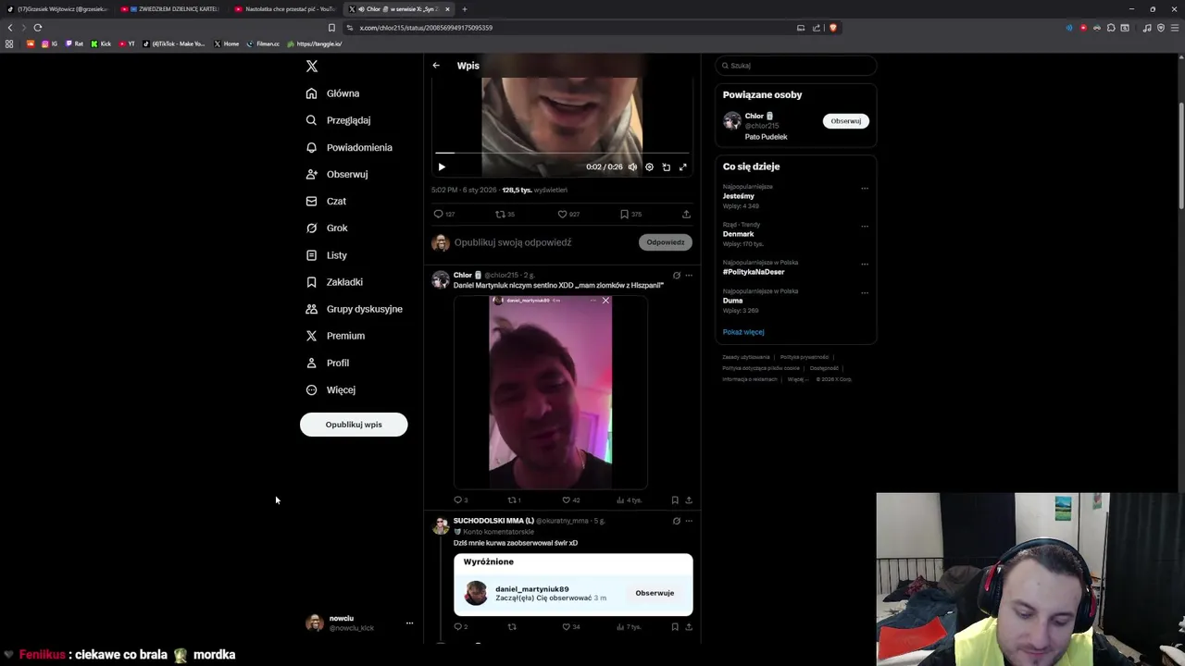
Task: Click the Opublikuj wpis button
Action: pos(354,425)
